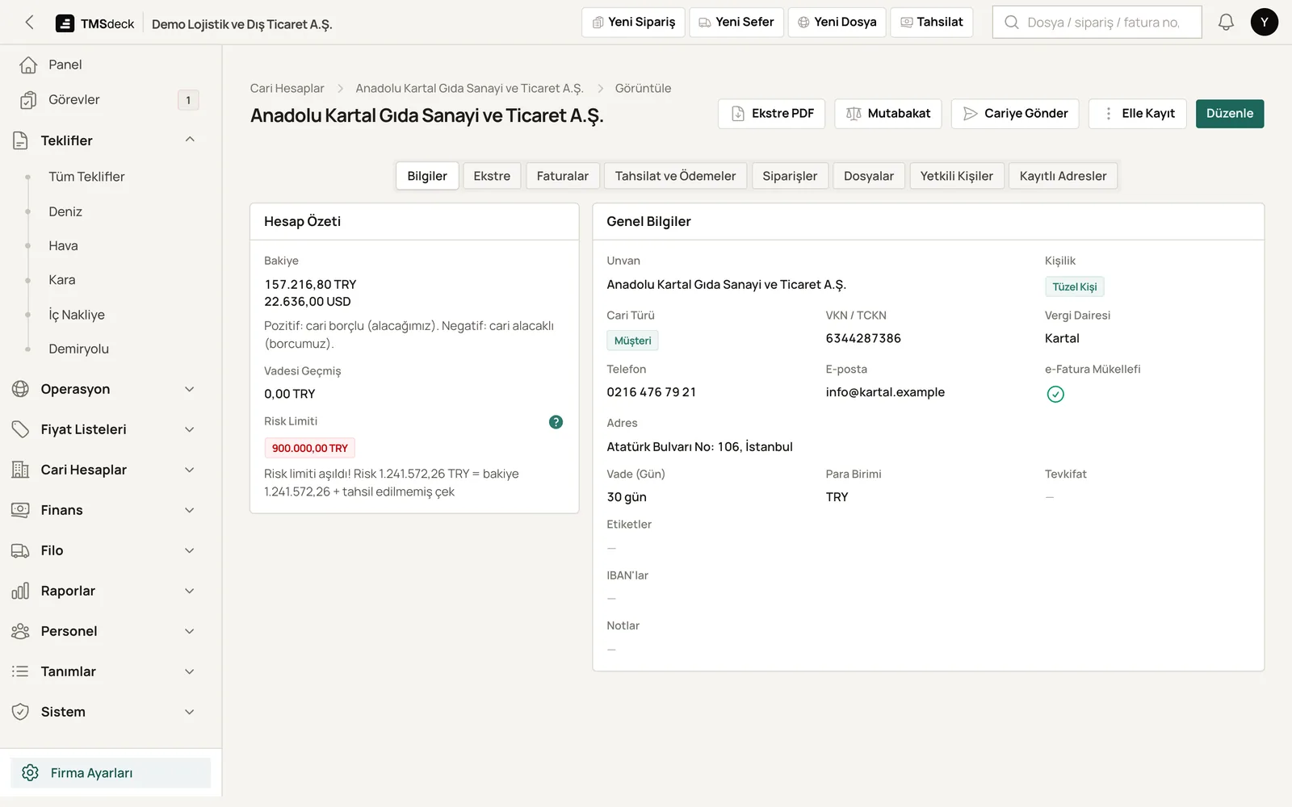Click the Finans money icon
The image size is (1292, 807).
point(20,510)
